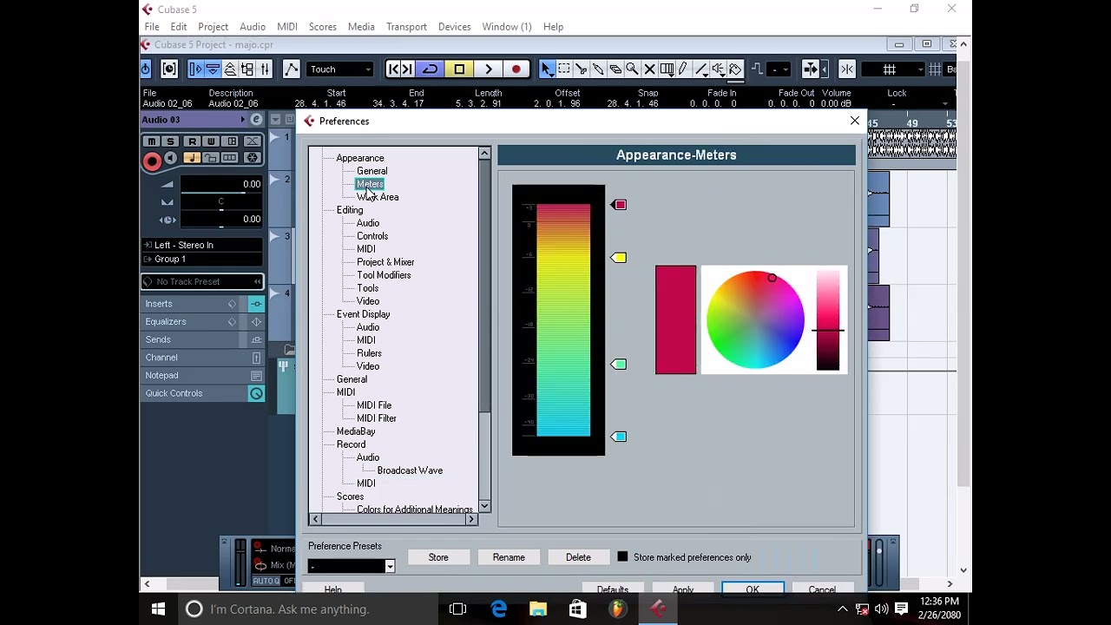Viewport: 1111px width, 625px height.
Task: Select the Color paint bucket tool
Action: (735, 69)
